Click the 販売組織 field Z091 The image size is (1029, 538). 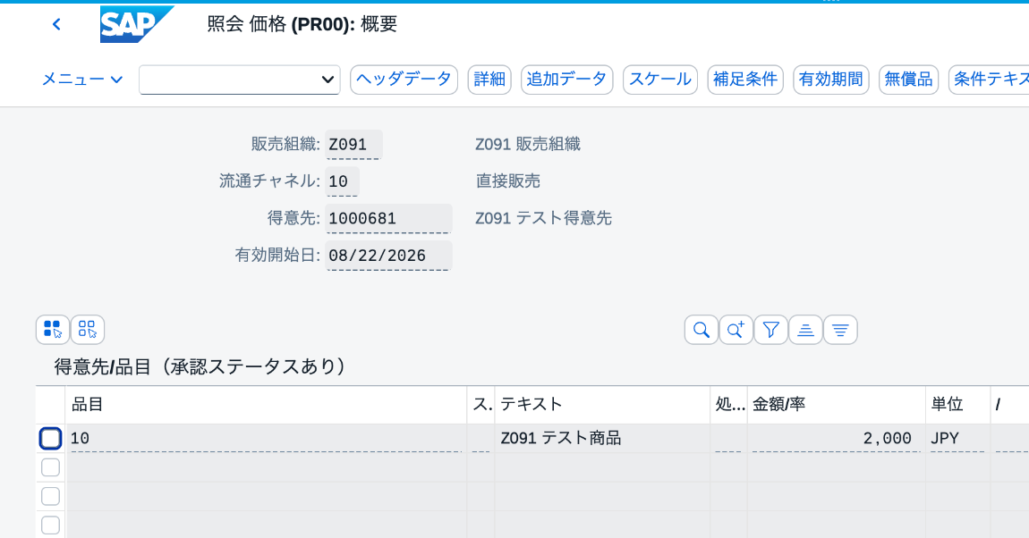353,145
